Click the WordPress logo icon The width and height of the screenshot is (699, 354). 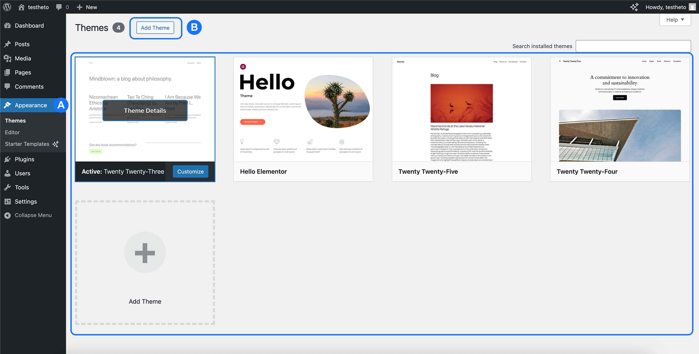point(7,7)
